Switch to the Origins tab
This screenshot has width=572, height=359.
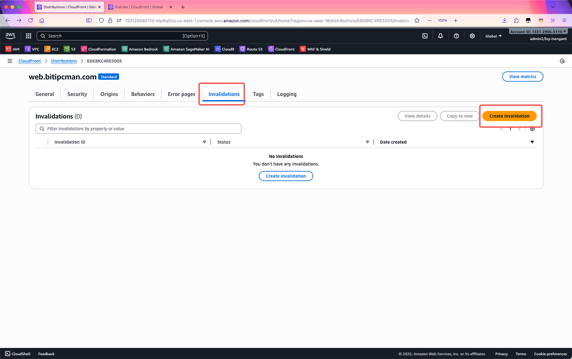tap(109, 94)
